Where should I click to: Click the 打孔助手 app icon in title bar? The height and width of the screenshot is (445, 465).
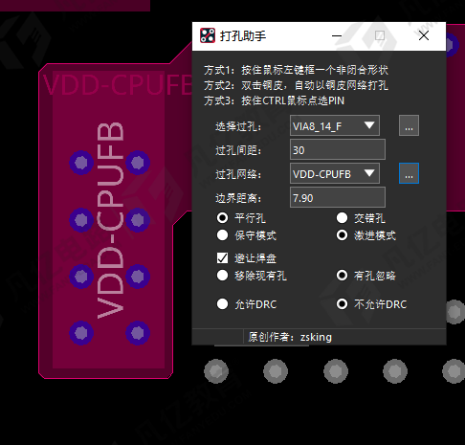point(208,35)
